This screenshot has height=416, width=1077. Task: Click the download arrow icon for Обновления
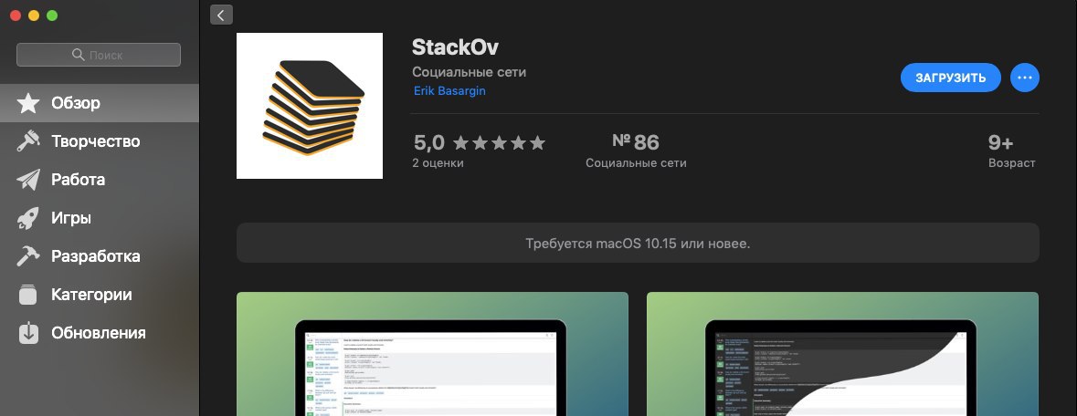(28, 333)
